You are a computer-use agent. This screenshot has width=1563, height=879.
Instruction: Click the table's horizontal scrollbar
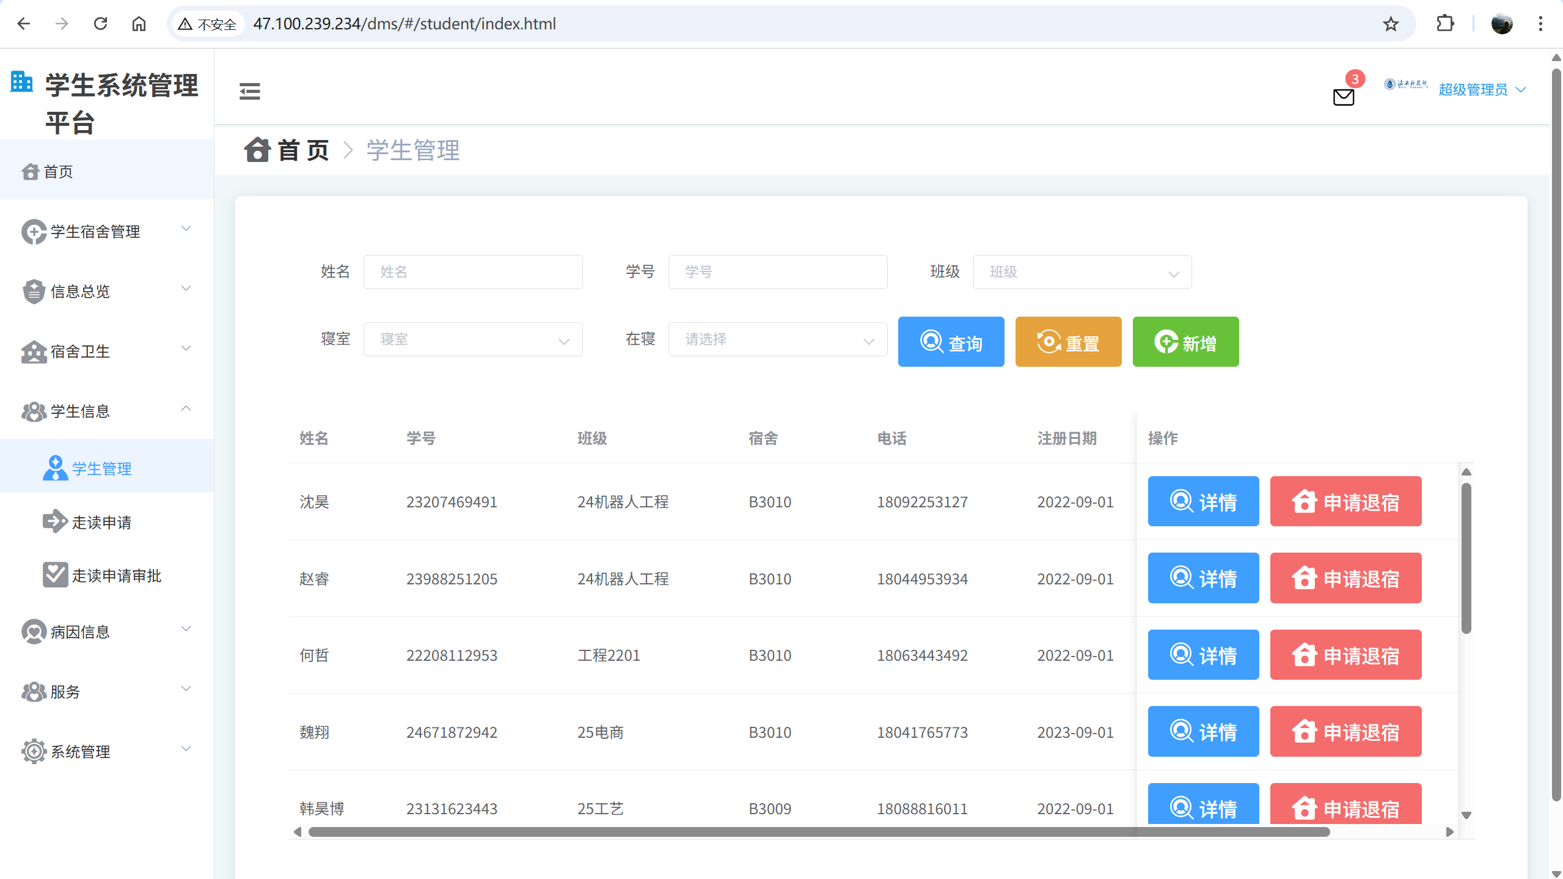pos(819,832)
